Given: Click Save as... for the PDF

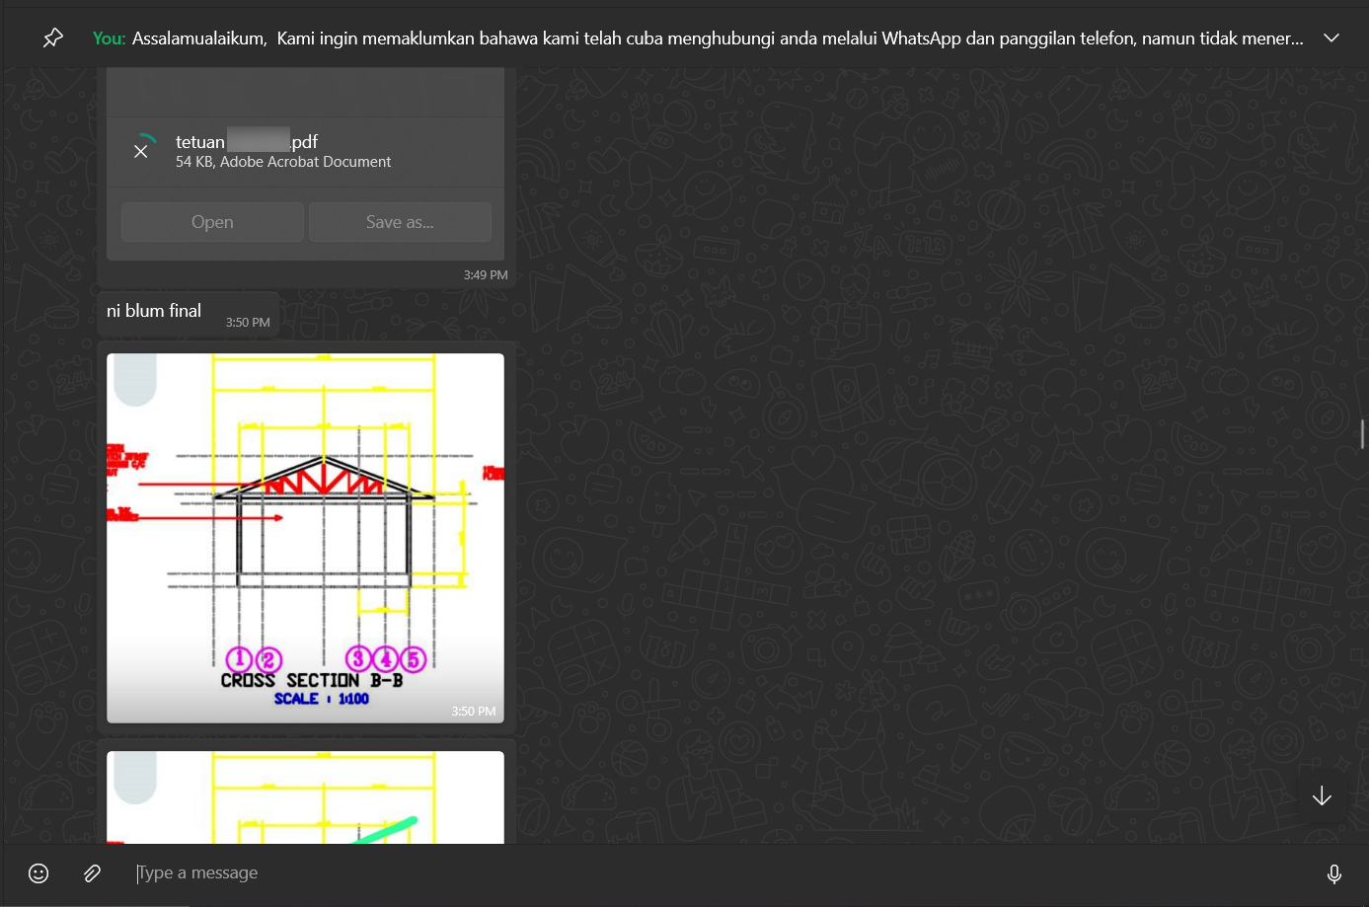Looking at the screenshot, I should pos(400,222).
